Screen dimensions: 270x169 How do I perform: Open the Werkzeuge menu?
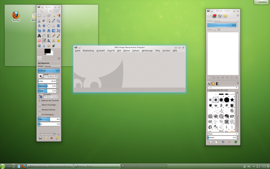point(147,51)
